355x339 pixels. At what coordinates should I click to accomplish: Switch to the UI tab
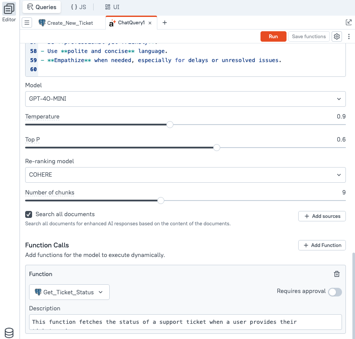(x=112, y=7)
